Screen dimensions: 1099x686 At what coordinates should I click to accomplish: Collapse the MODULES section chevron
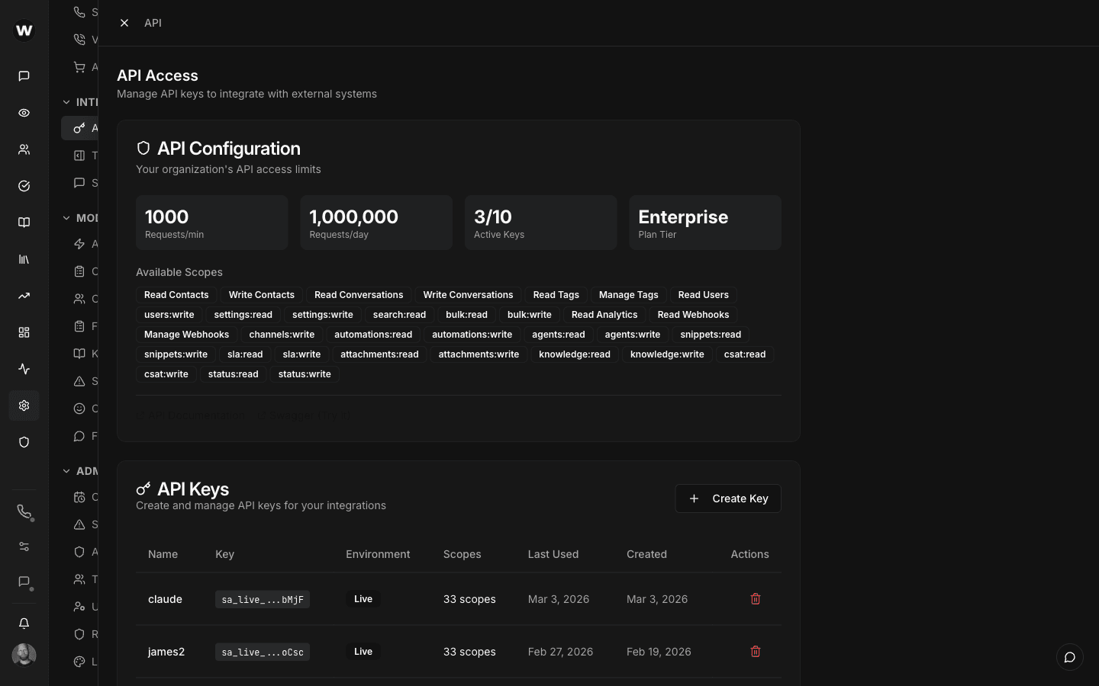click(66, 217)
